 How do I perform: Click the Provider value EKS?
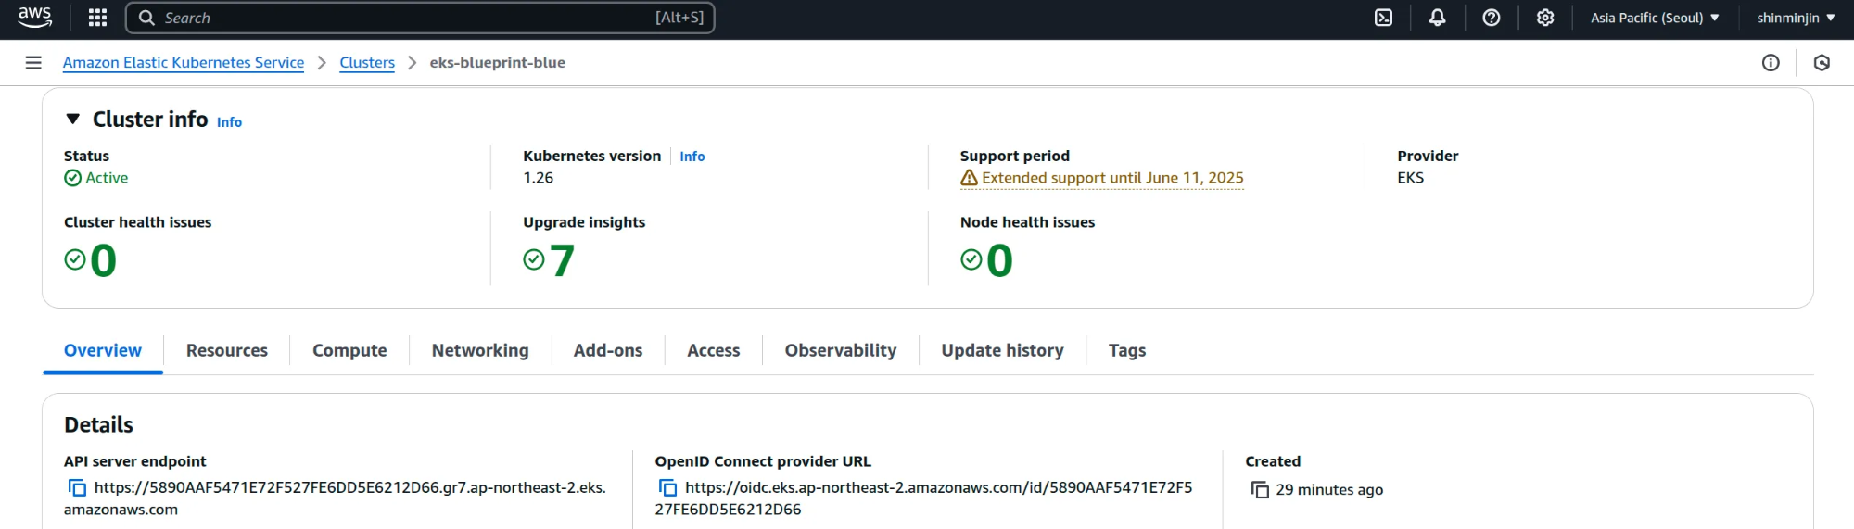coord(1411,178)
